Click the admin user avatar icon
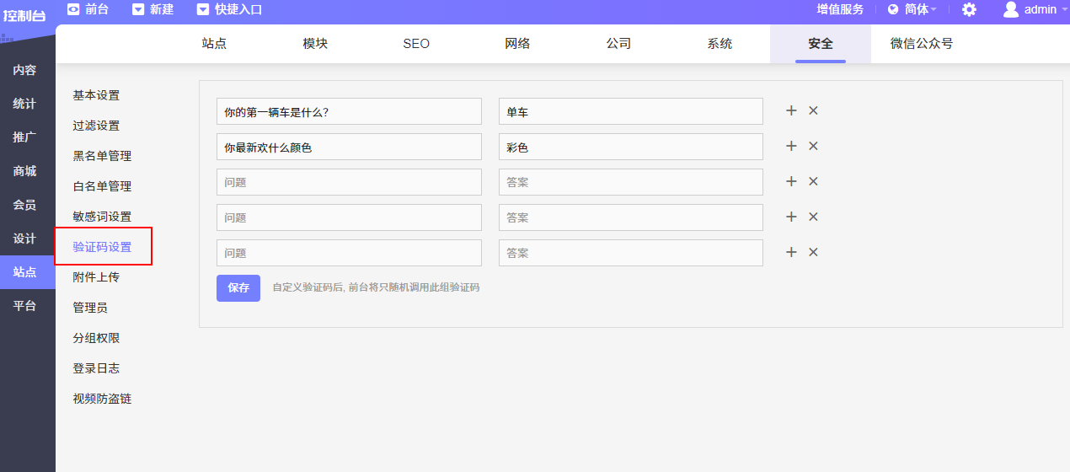This screenshot has width=1070, height=472. [1011, 10]
